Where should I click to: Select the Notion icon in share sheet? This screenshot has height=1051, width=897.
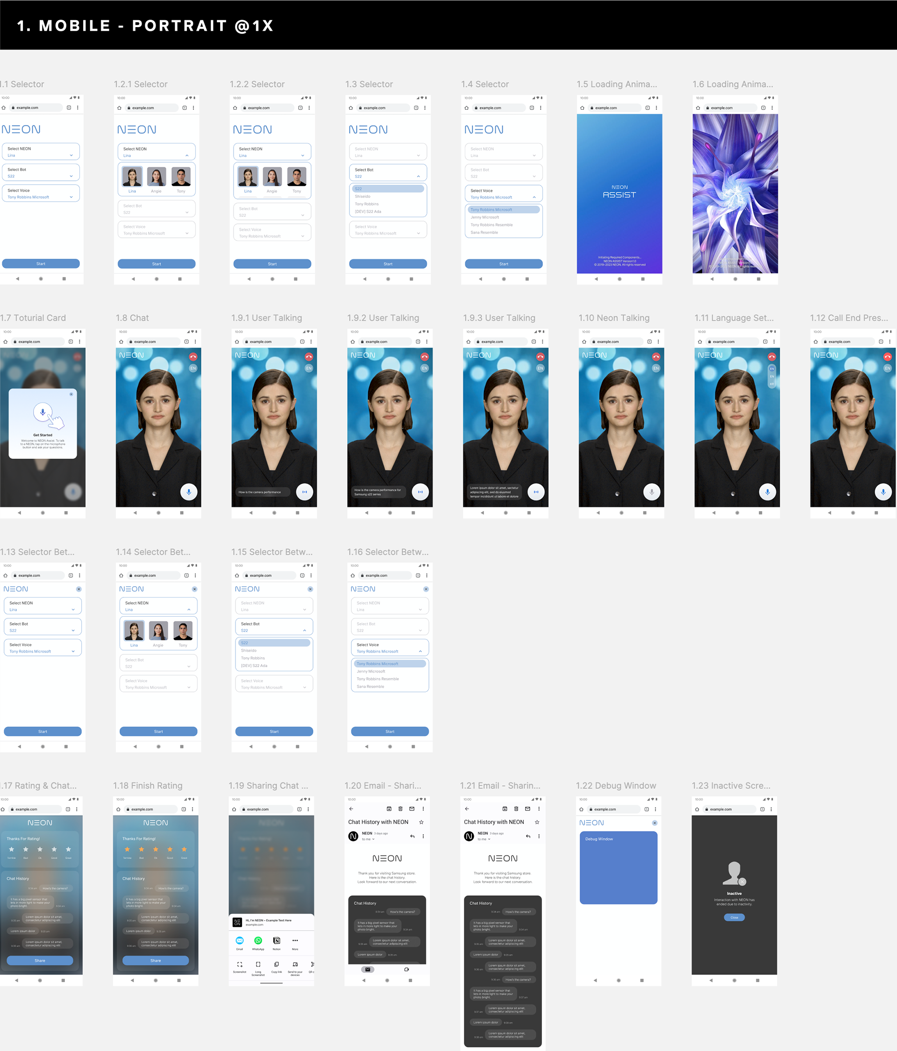coord(277,940)
